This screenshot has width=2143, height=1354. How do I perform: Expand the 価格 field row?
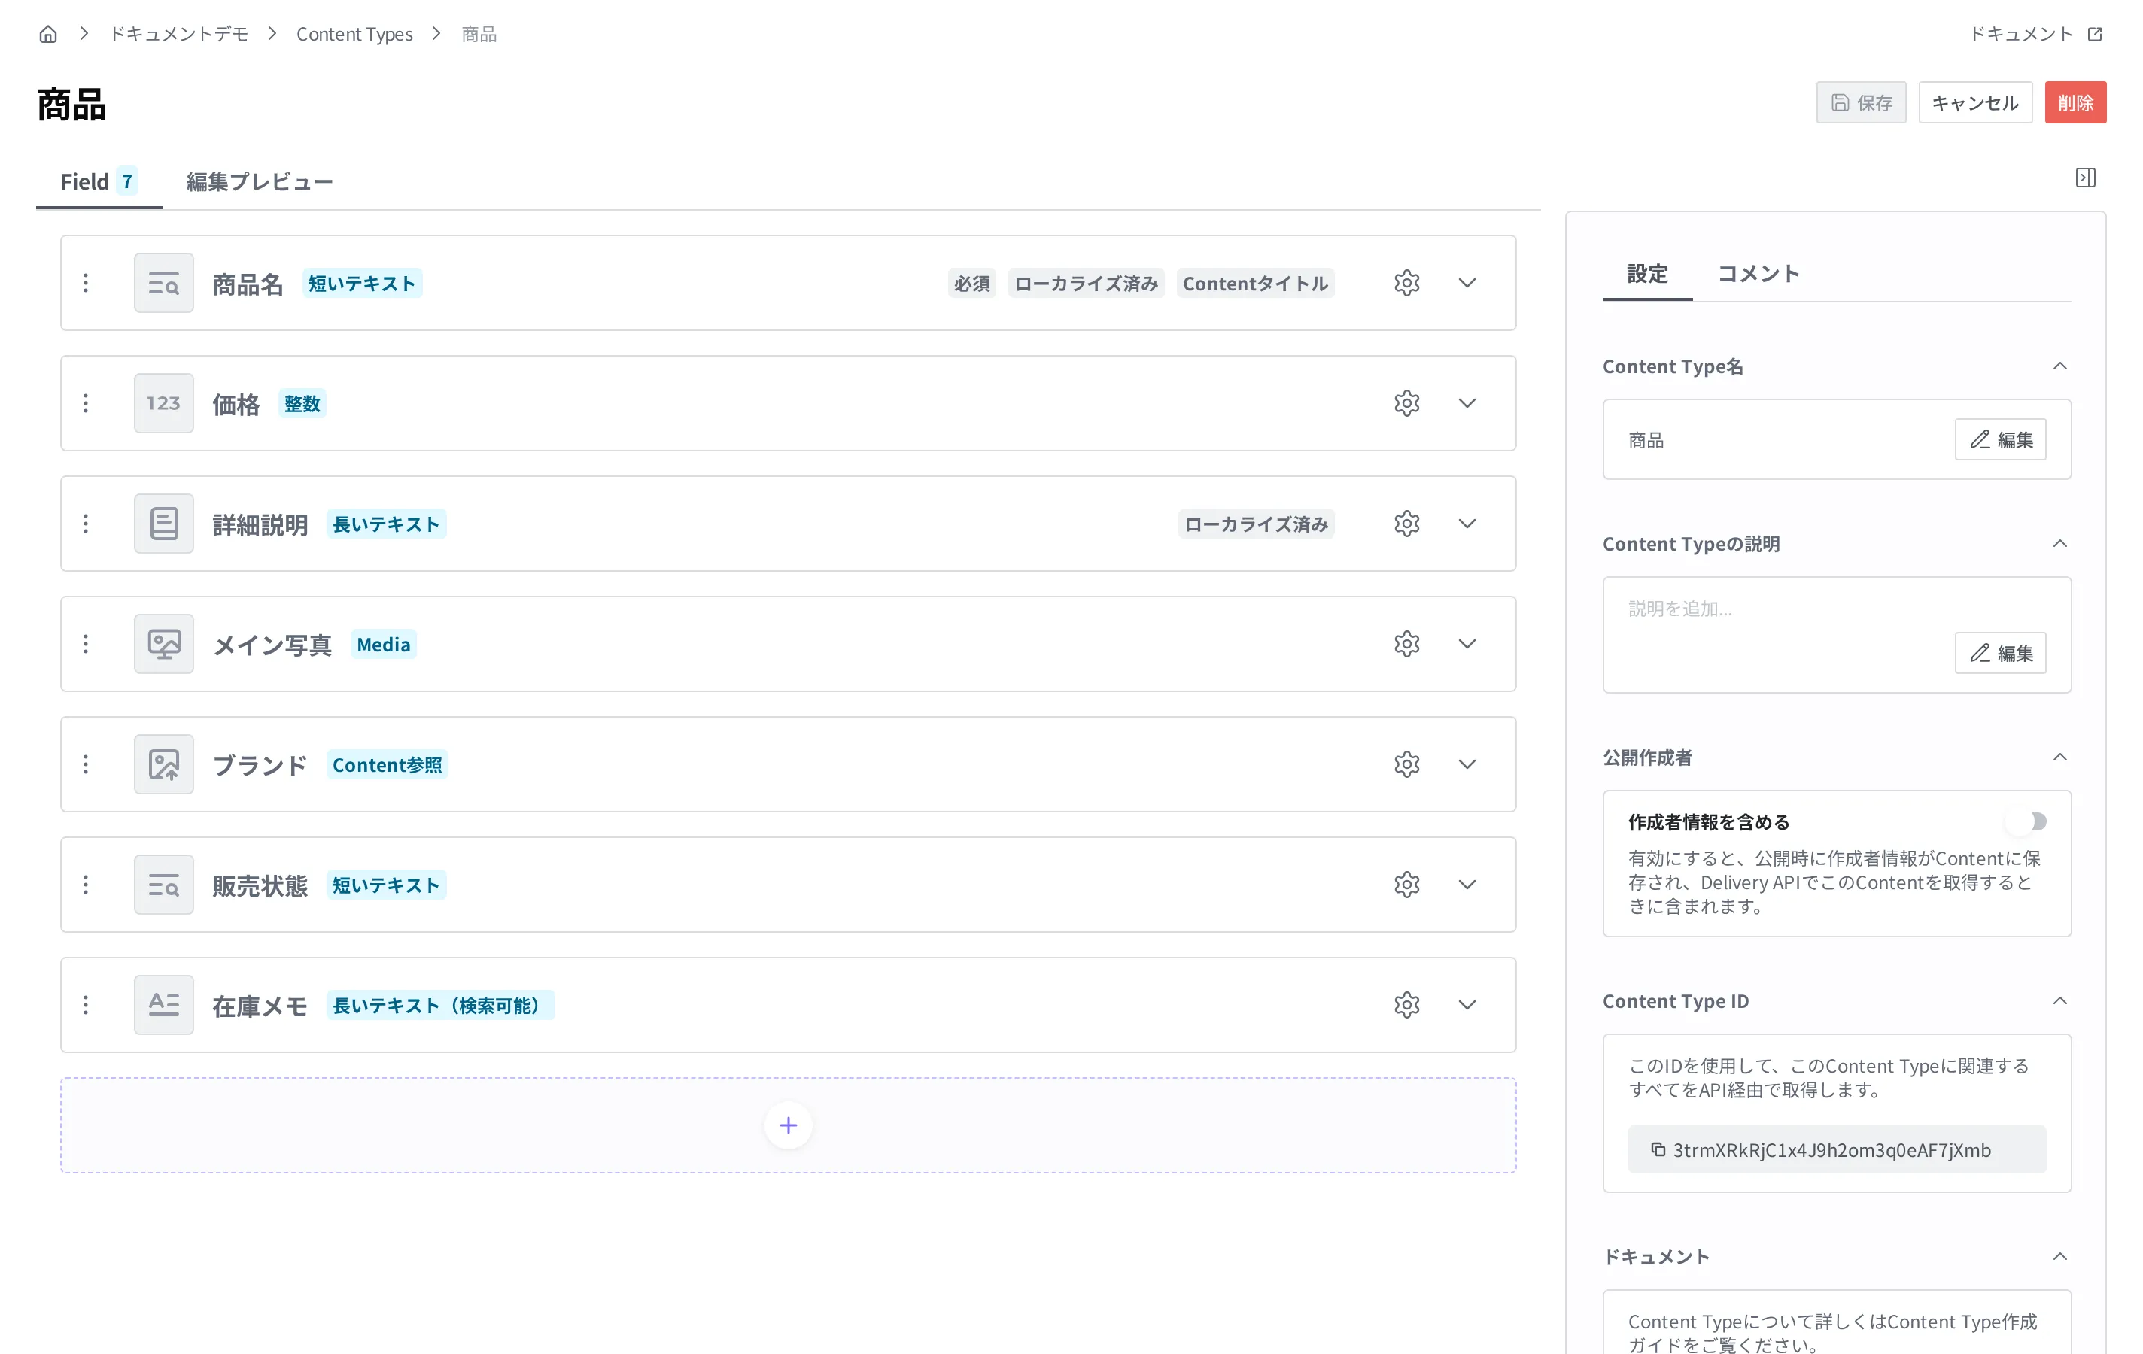coord(1467,403)
